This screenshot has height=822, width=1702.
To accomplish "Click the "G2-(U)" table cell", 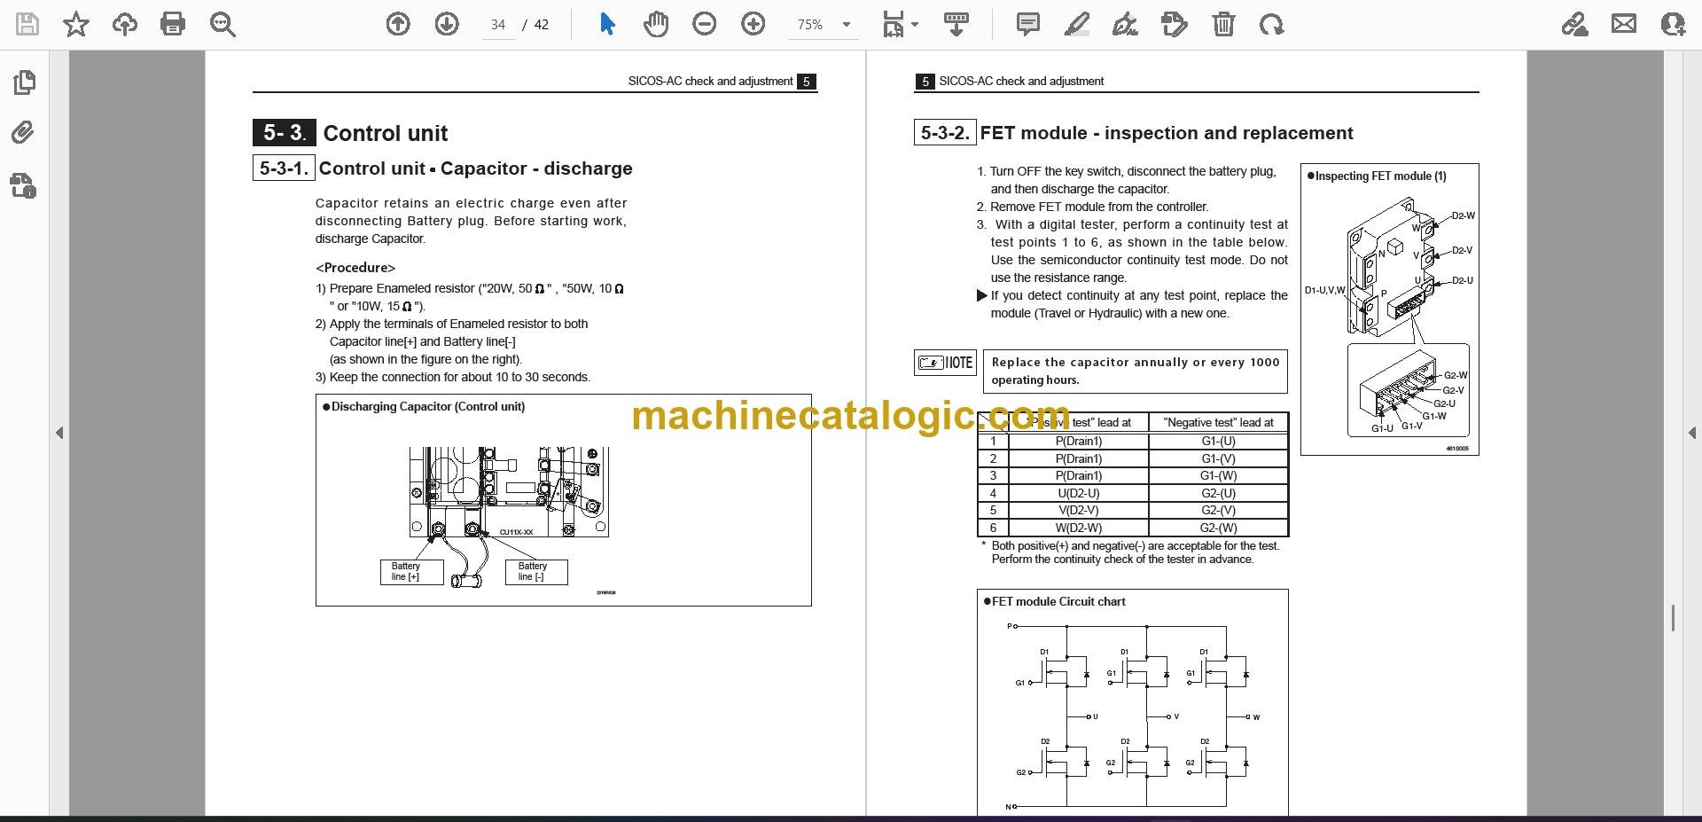I will 1219,493.
